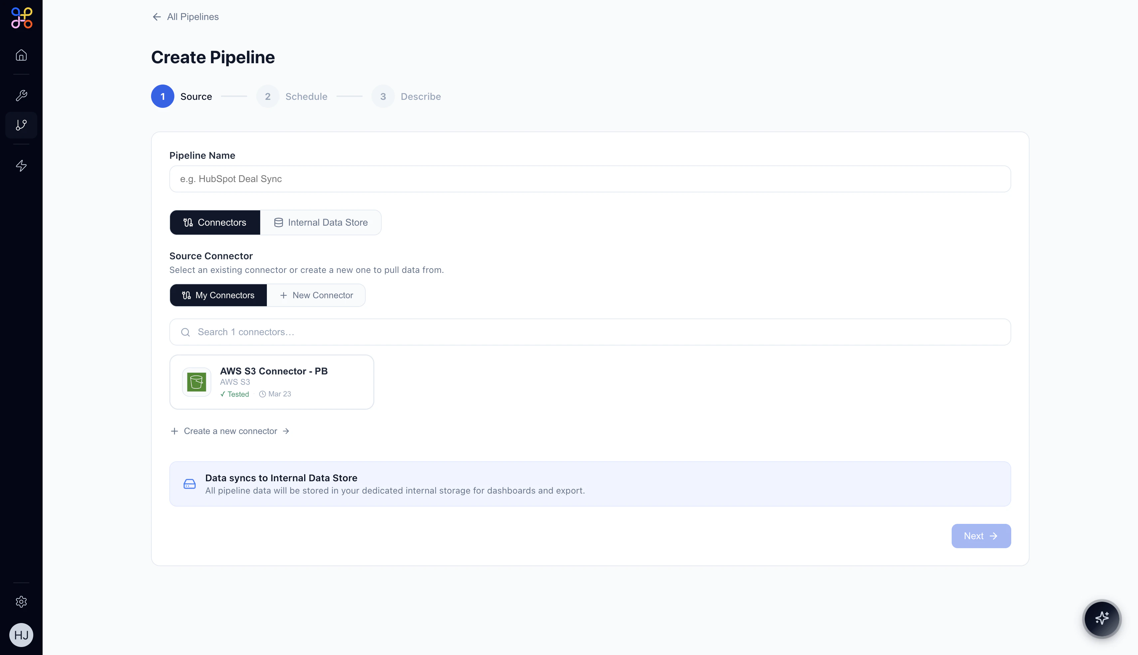Click the app logo in sidebar
Image resolution: width=1138 pixels, height=655 pixels.
click(22, 18)
